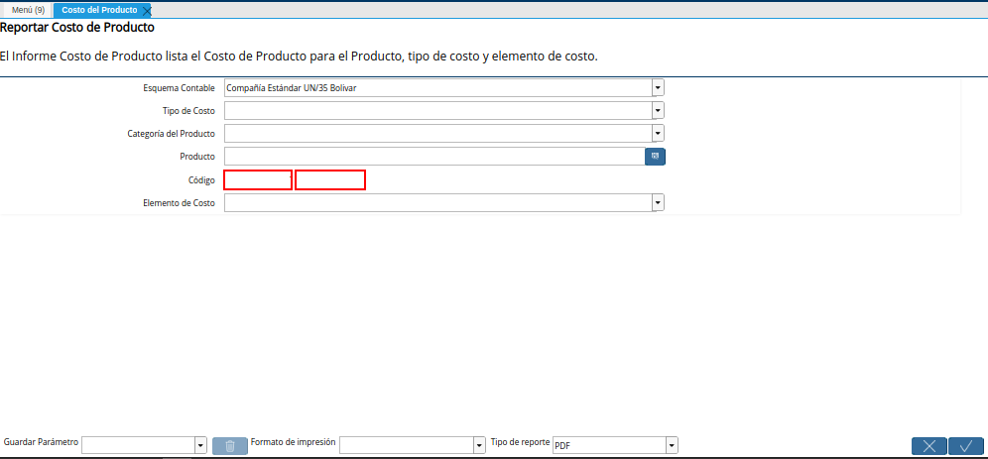Click into the Producto text field
Viewport: 988px width, 459px height.
coord(434,157)
